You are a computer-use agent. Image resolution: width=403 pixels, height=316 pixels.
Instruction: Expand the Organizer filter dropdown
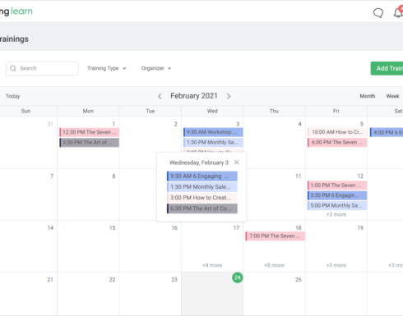click(x=156, y=68)
